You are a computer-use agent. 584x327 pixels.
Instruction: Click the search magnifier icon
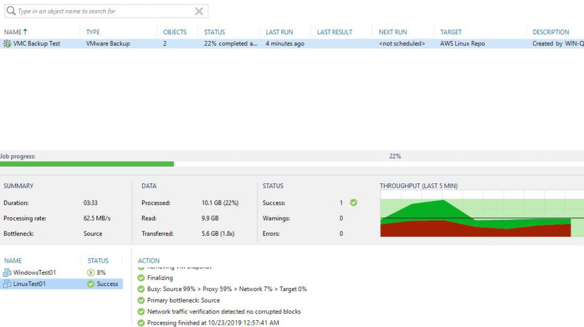point(11,11)
